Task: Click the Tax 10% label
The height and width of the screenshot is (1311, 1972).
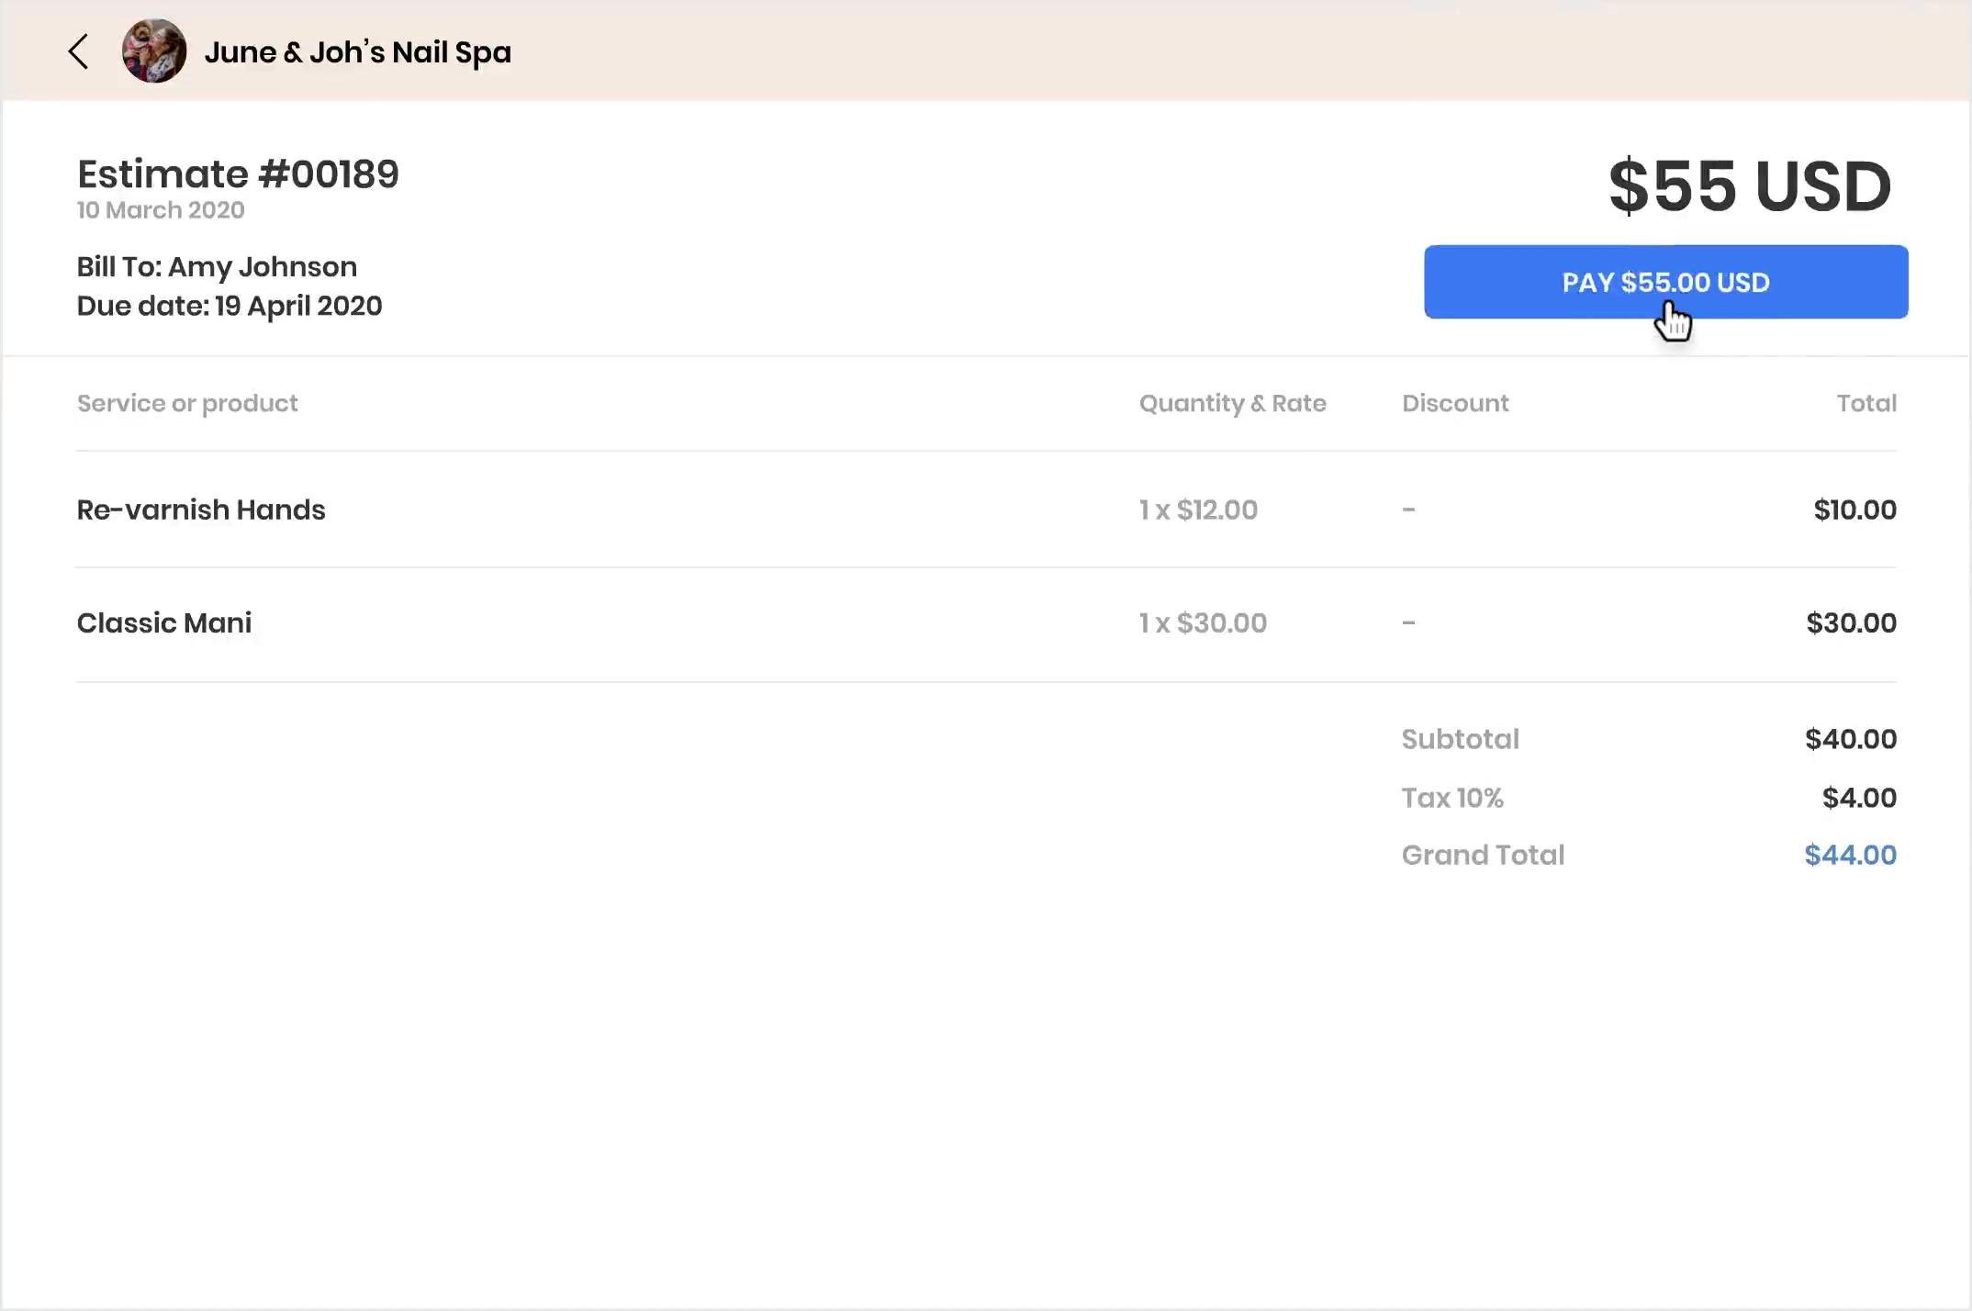Action: (x=1452, y=798)
